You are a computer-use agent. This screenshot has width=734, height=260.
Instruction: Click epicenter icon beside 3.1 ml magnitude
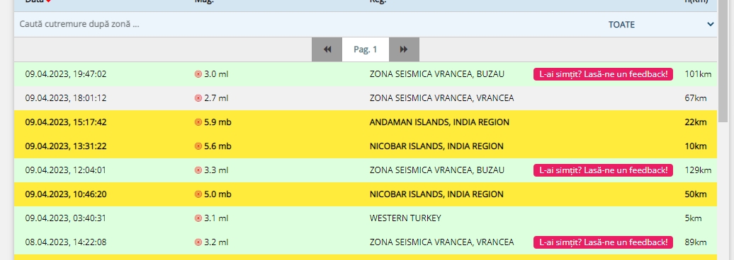coord(198,218)
